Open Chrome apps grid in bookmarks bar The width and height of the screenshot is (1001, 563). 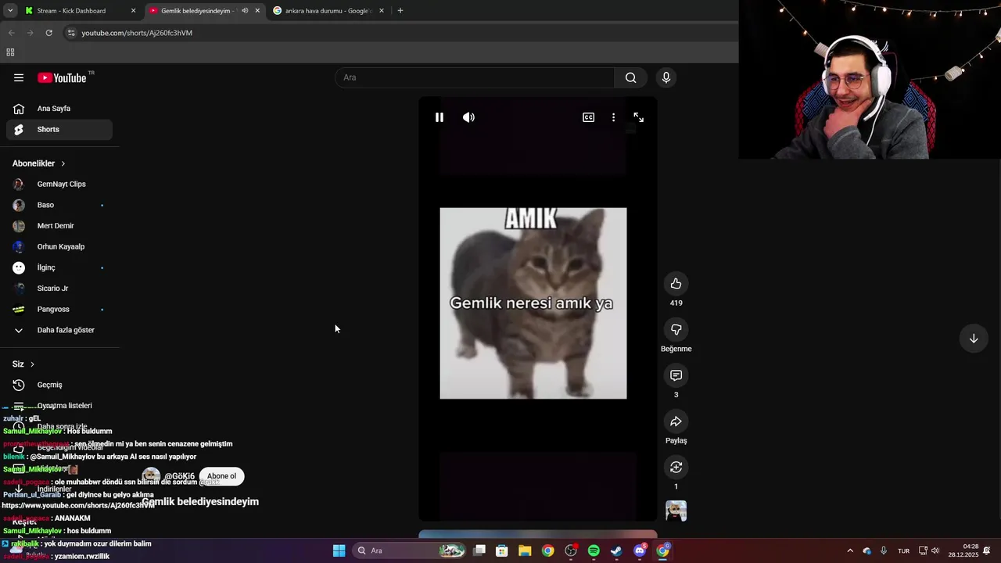pyautogui.click(x=10, y=52)
